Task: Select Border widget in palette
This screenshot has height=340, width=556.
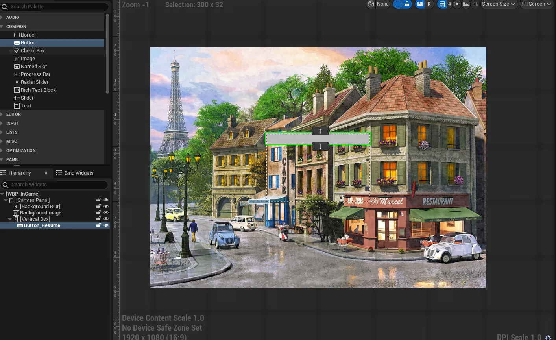Action: point(52,35)
